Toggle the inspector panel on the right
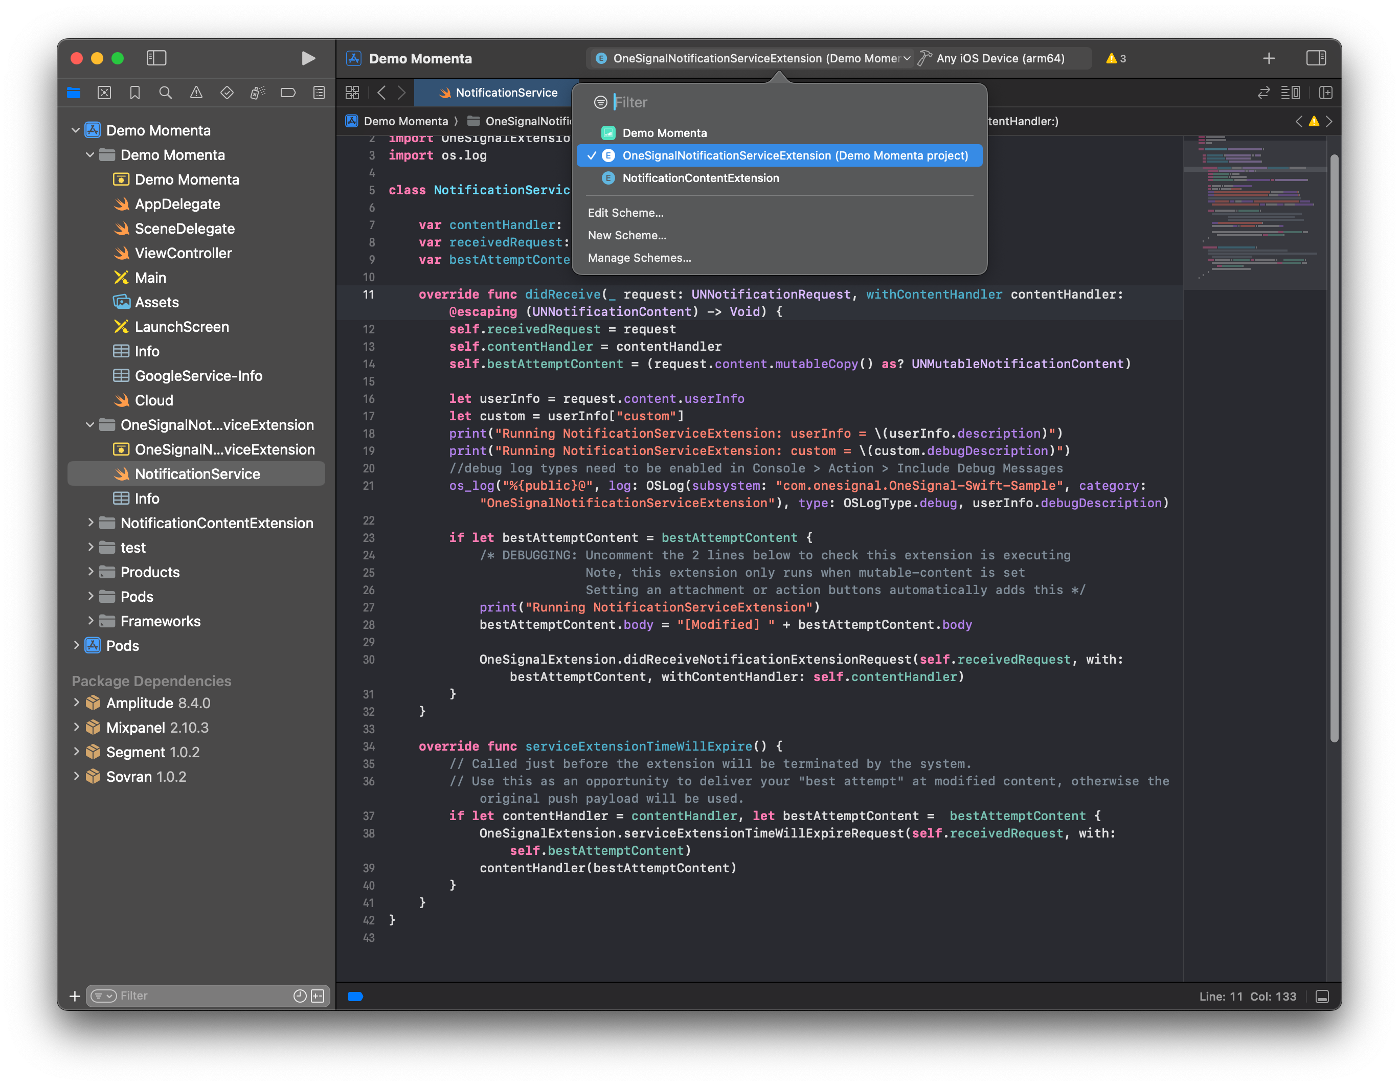The height and width of the screenshot is (1086, 1399). pos(1316,58)
